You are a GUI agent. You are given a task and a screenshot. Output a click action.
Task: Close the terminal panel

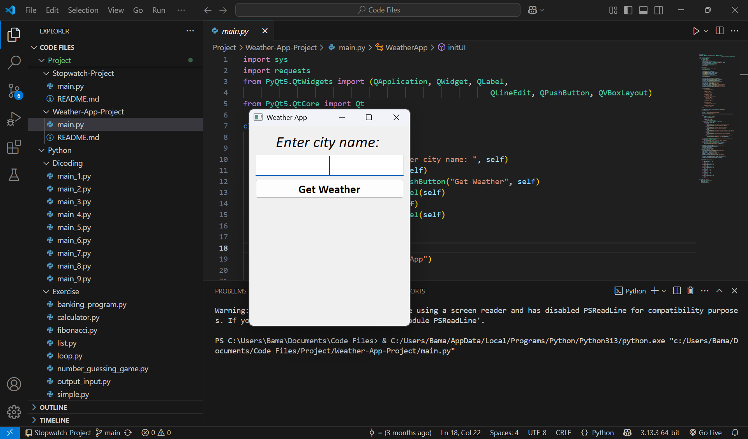click(x=734, y=291)
